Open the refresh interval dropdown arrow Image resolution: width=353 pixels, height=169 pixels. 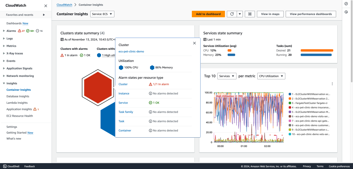click(x=240, y=14)
